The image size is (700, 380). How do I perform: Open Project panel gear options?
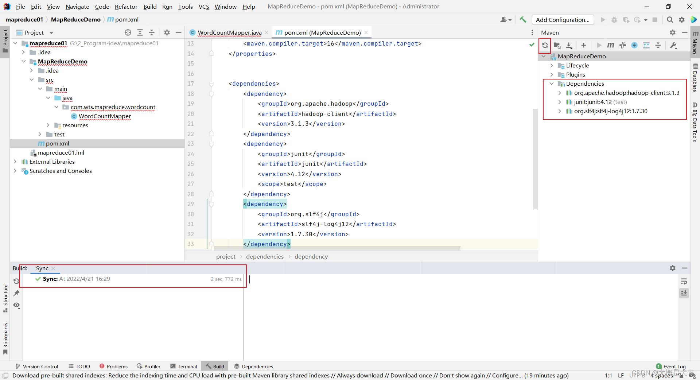click(x=167, y=32)
